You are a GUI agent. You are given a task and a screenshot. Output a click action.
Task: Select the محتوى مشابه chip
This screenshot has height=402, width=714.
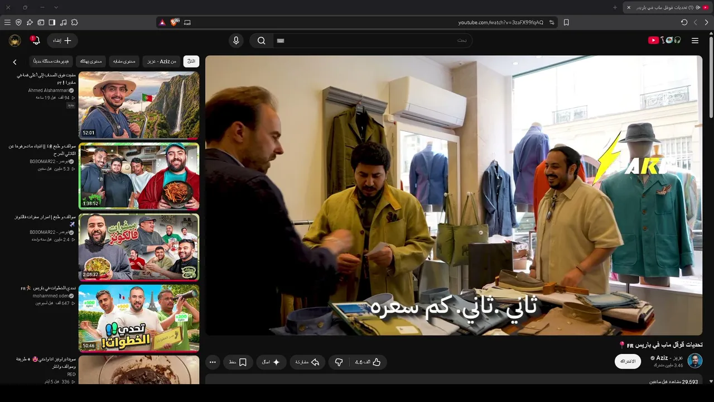pyautogui.click(x=124, y=61)
